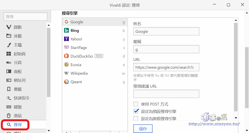Select the Qwant search engine row
The image size is (249, 133).
click(x=95, y=82)
